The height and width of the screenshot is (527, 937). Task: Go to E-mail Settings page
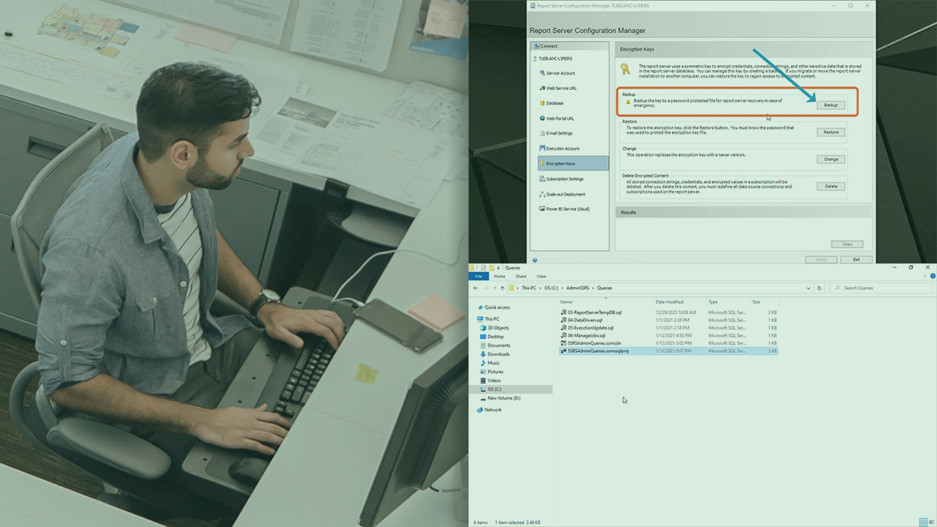coord(559,133)
